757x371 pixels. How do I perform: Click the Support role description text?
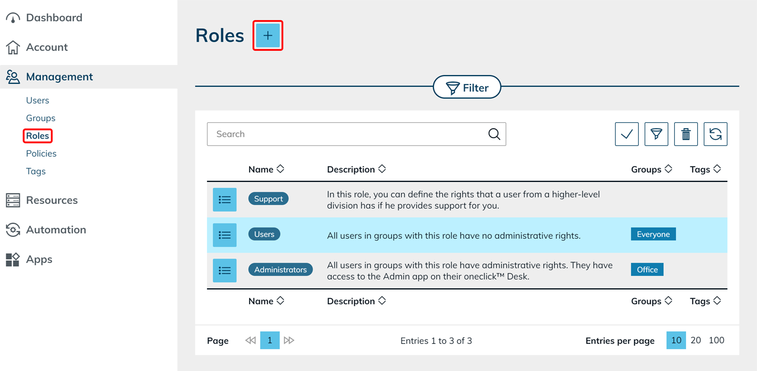464,200
